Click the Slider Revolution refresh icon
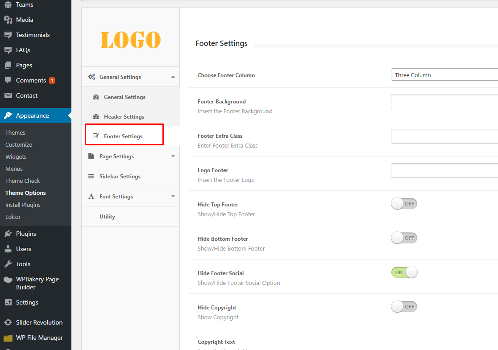 [8, 322]
